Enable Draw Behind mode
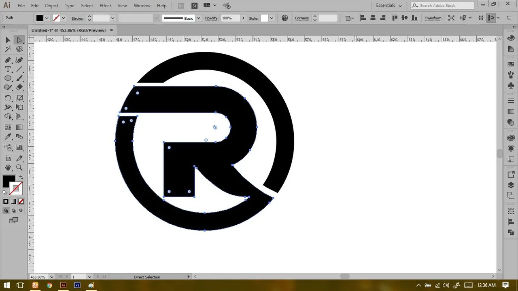The image size is (518, 291). (x=13, y=211)
